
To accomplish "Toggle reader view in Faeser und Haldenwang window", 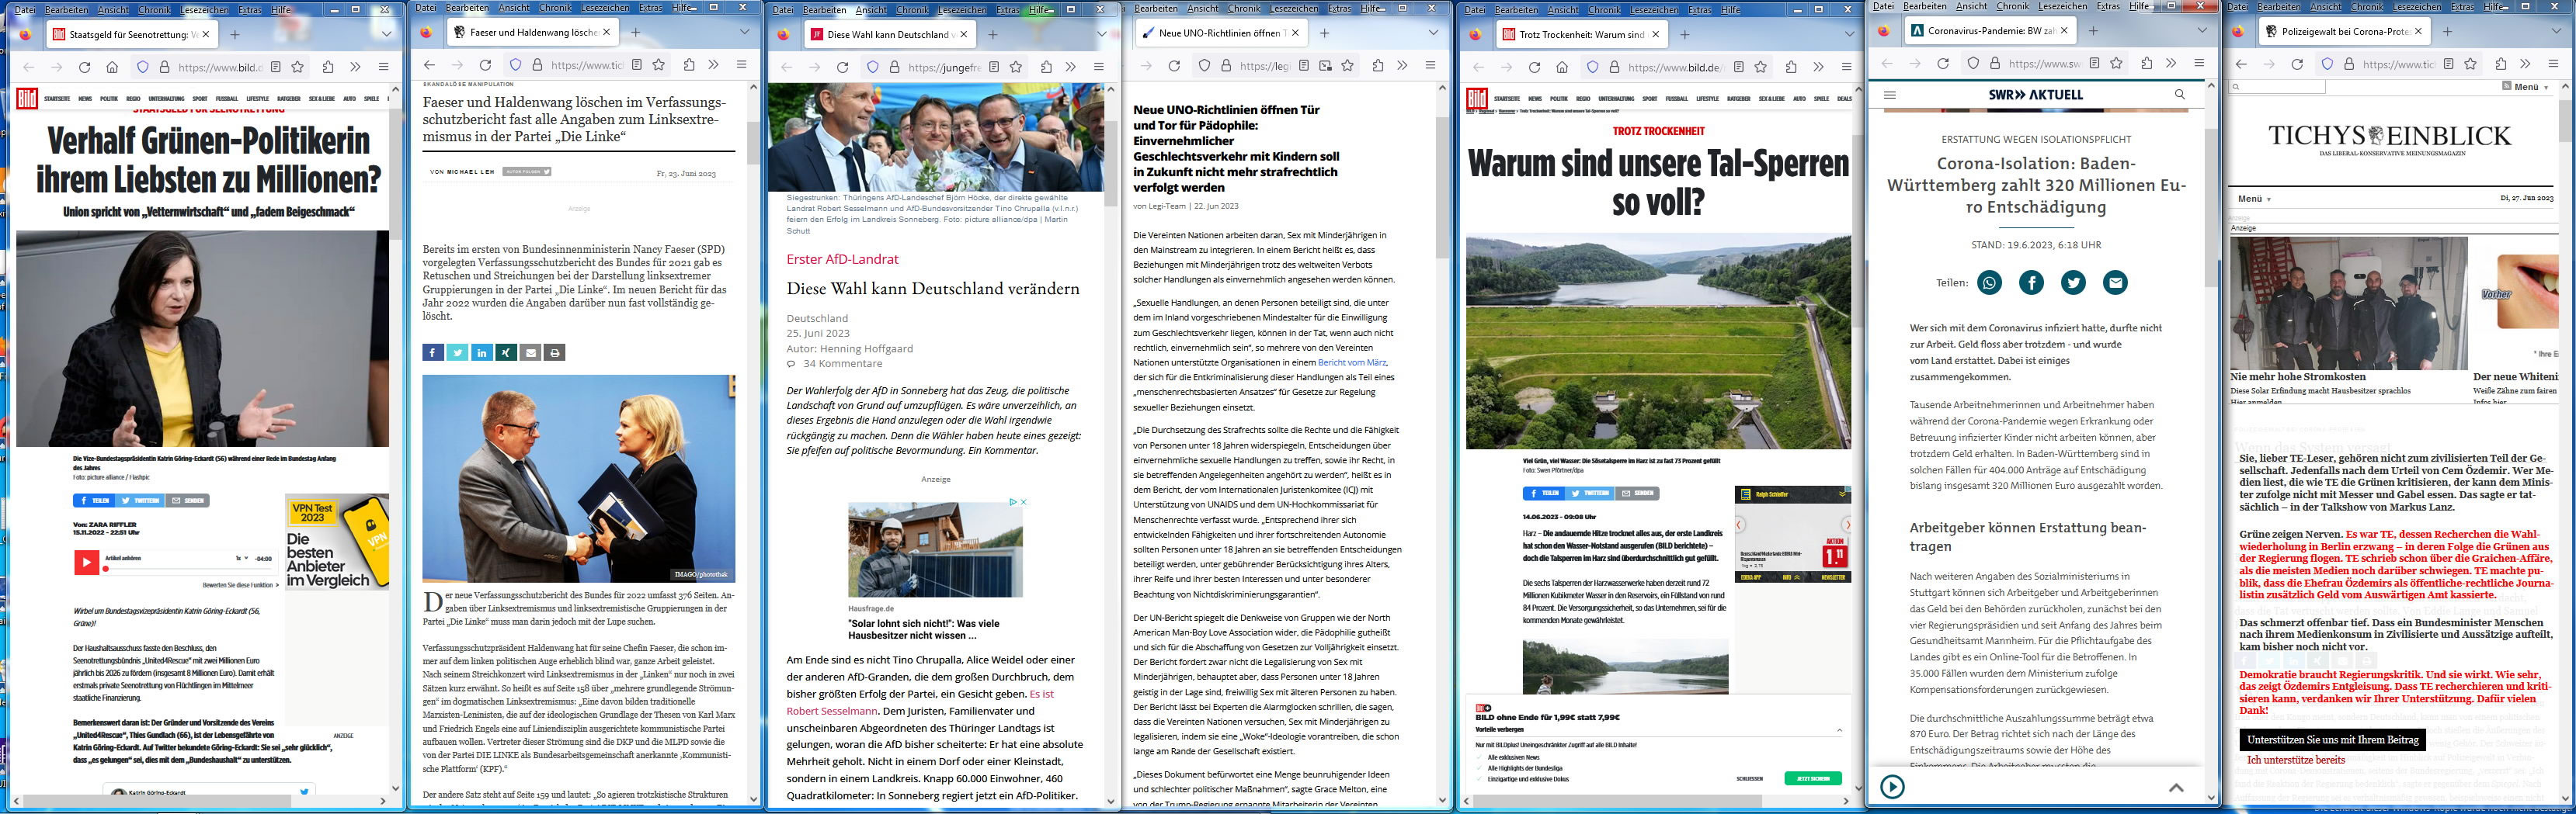I will coord(636,65).
